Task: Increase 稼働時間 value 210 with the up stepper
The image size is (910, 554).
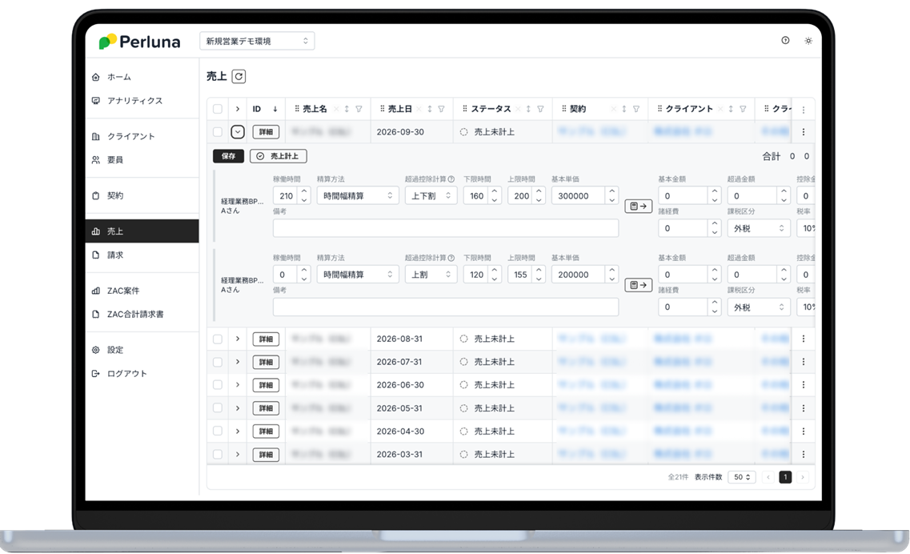Action: pyautogui.click(x=304, y=191)
